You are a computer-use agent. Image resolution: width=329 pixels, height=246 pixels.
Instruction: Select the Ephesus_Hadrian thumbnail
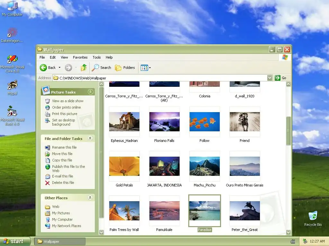(x=124, y=121)
